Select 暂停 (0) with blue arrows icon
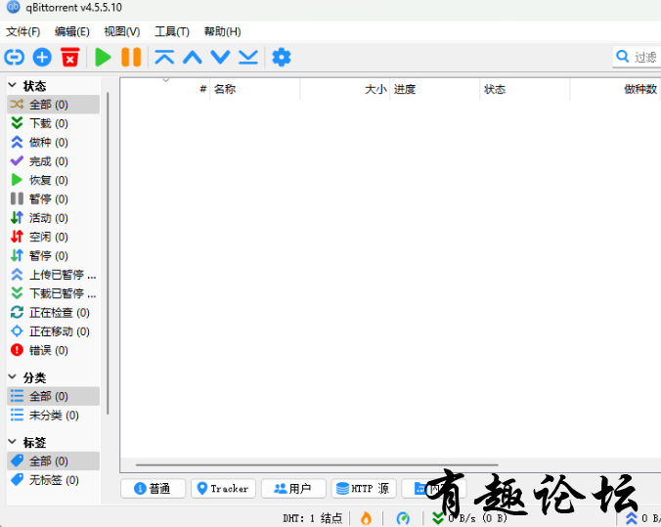 pos(54,255)
